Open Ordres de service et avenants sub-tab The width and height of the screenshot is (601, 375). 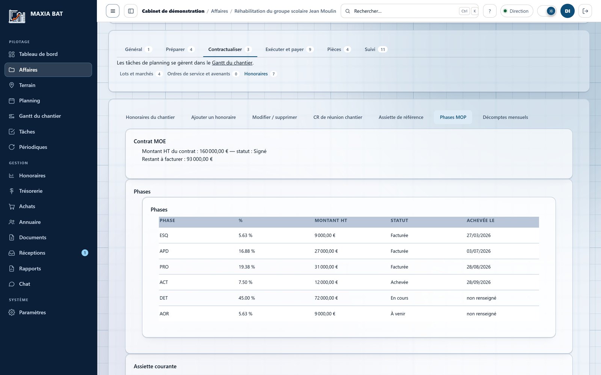click(203, 74)
